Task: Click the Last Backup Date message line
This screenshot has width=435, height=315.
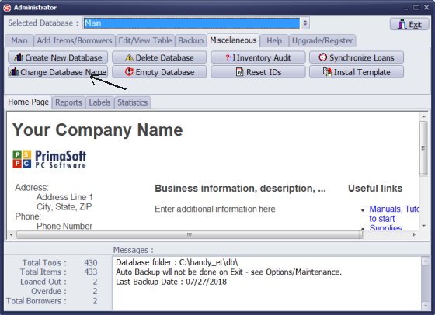Action: point(171,282)
